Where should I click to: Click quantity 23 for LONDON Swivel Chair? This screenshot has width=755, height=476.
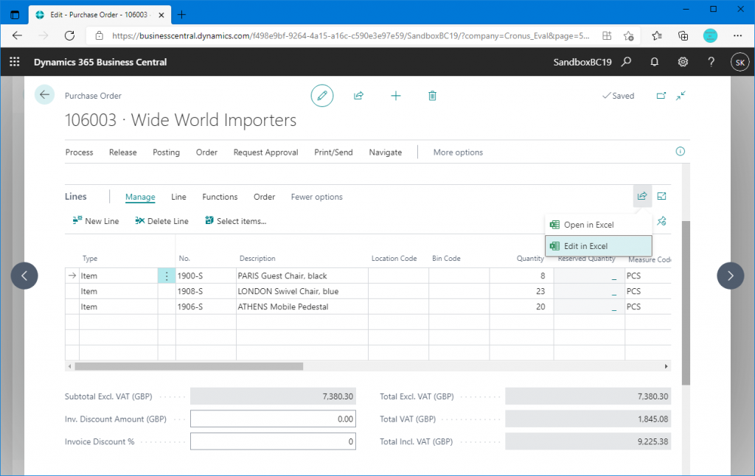[x=521, y=291]
